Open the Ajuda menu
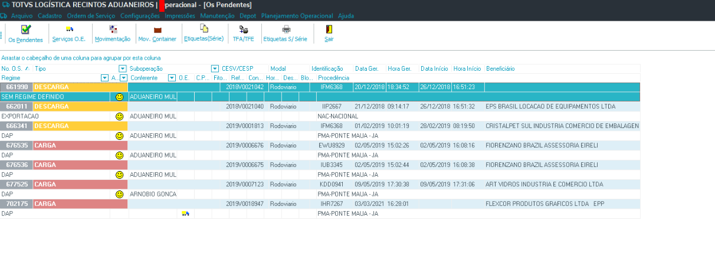Viewport: 715px width, 256px height. [x=346, y=16]
